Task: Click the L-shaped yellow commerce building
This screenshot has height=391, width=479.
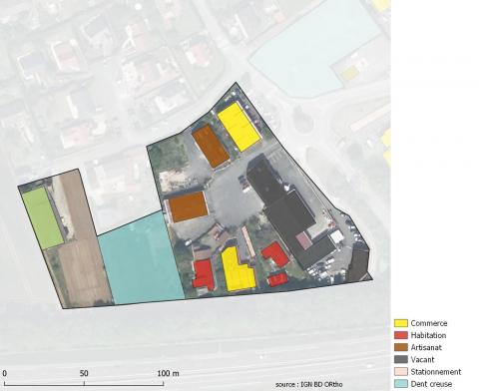Action: 238,270
